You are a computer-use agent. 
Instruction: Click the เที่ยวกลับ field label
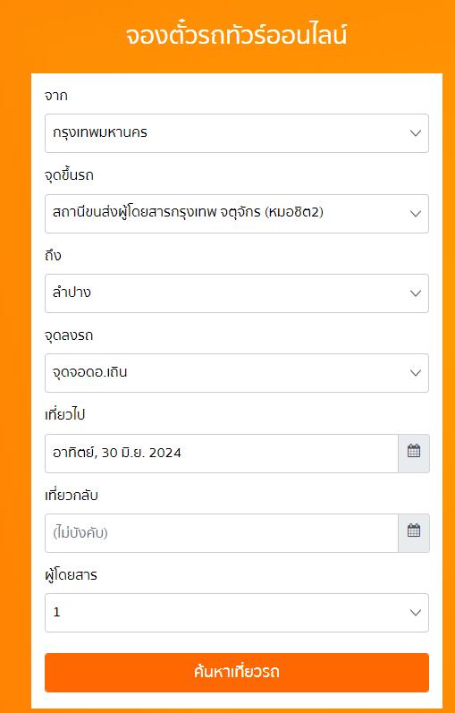pos(72,496)
